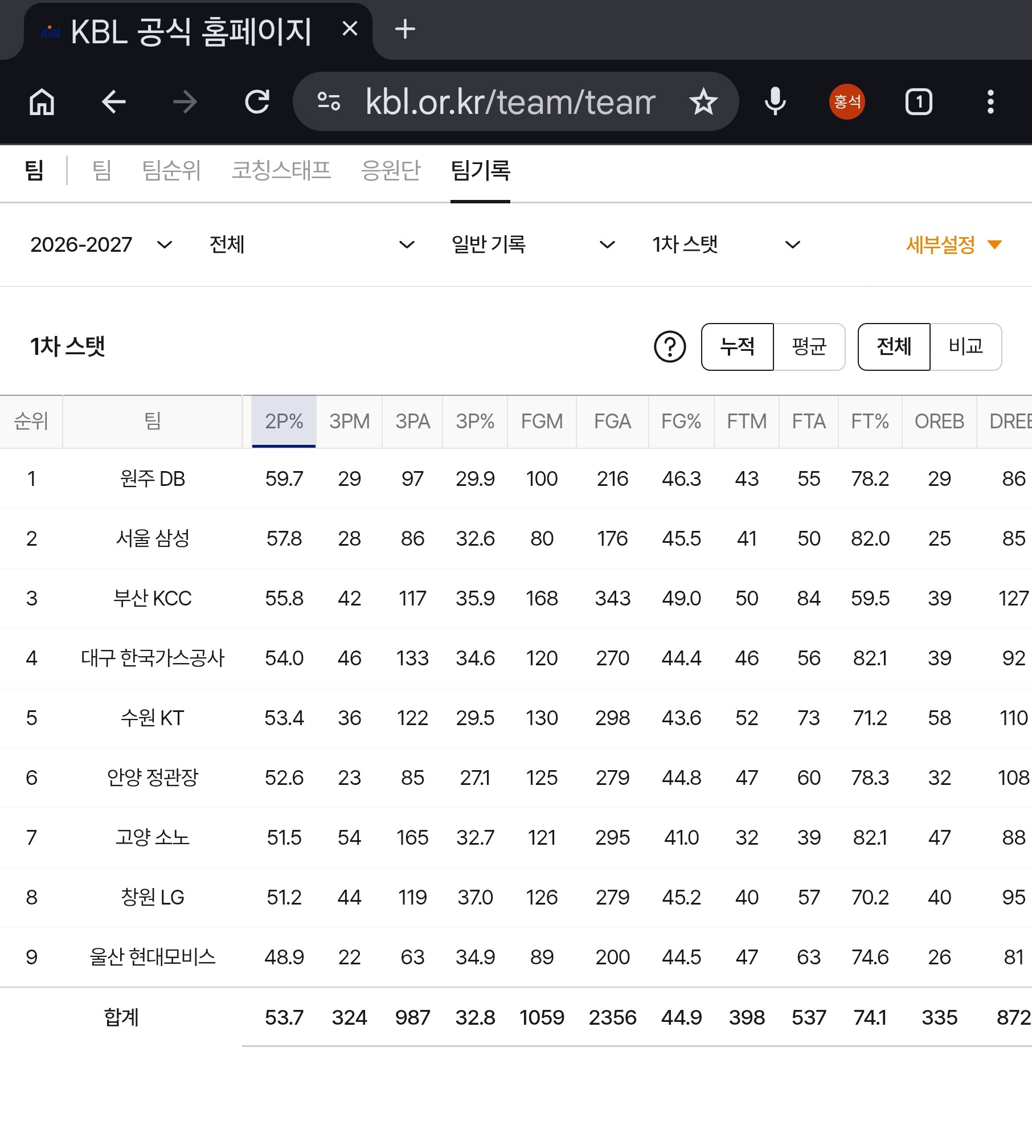Activate the microphone voice search icon
Image resolution: width=1032 pixels, height=1121 pixels.
pos(775,103)
